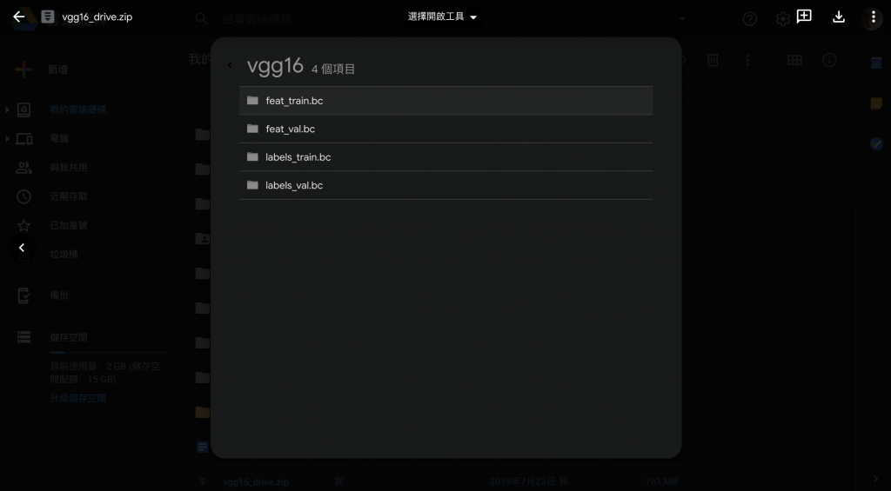Click the folder icon of labels_val.bc
The height and width of the screenshot is (491, 891).
(253, 185)
